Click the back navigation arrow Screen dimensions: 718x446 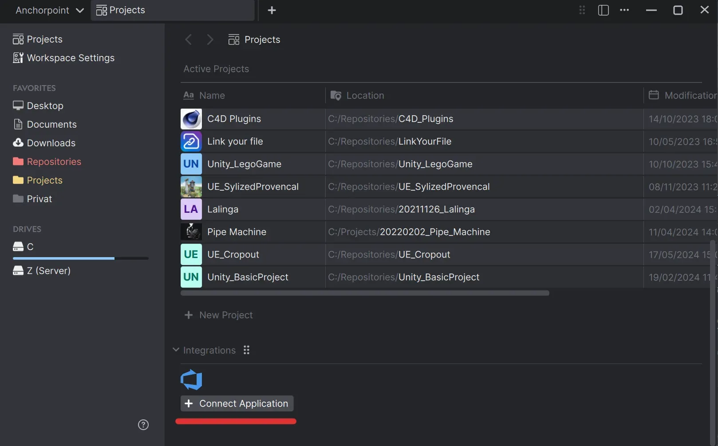pos(188,39)
